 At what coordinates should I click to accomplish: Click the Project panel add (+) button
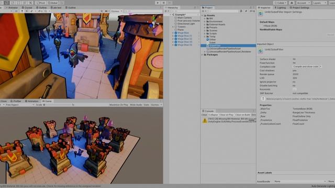pyautogui.click(x=203, y=11)
